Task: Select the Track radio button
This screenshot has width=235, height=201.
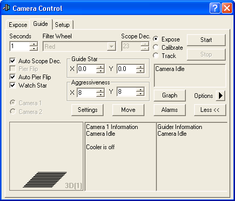Action: click(x=156, y=55)
